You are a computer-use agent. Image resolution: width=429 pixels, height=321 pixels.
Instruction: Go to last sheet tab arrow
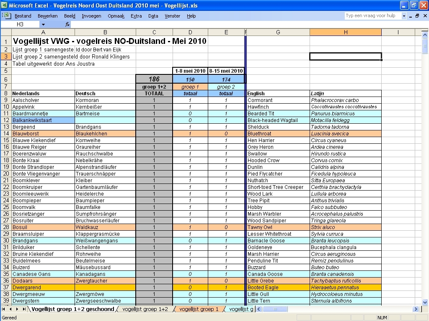[x=24, y=309]
